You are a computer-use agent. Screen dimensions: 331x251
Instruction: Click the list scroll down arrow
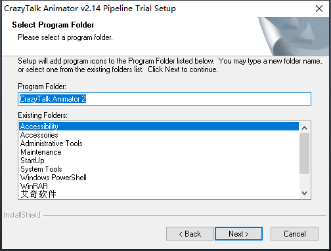(304, 193)
